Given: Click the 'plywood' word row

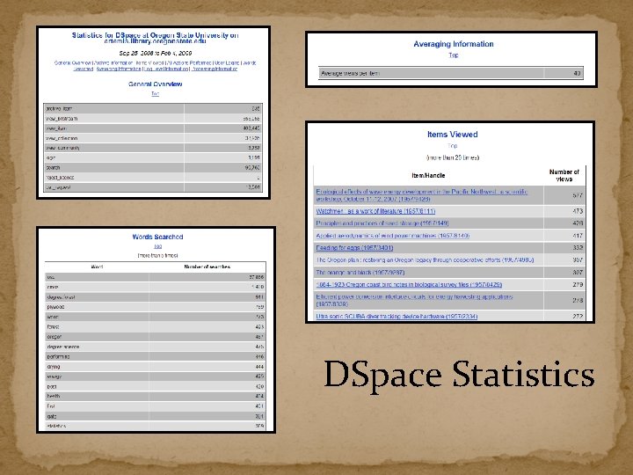Looking at the screenshot, I should pyautogui.click(x=156, y=307).
